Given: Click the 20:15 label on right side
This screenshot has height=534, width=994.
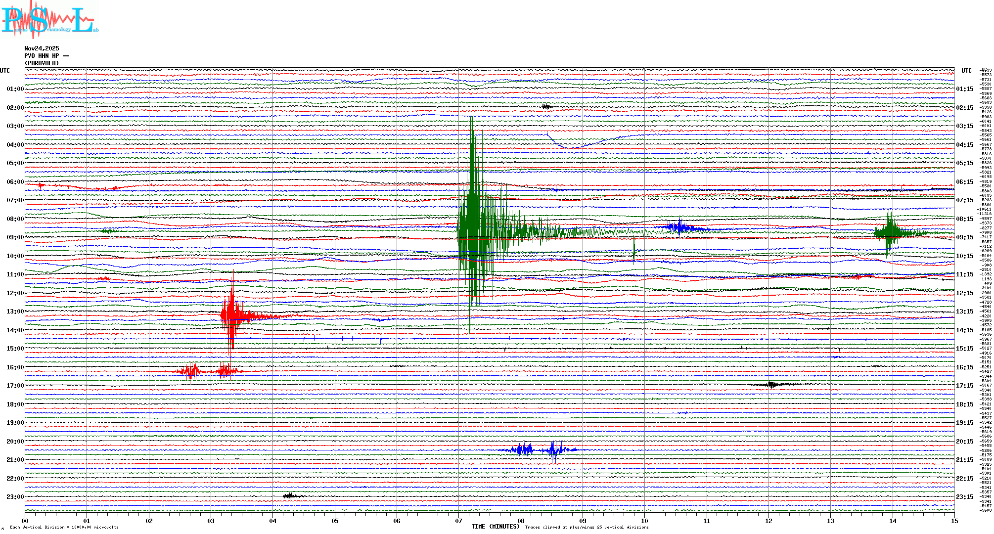Looking at the screenshot, I should [964, 442].
